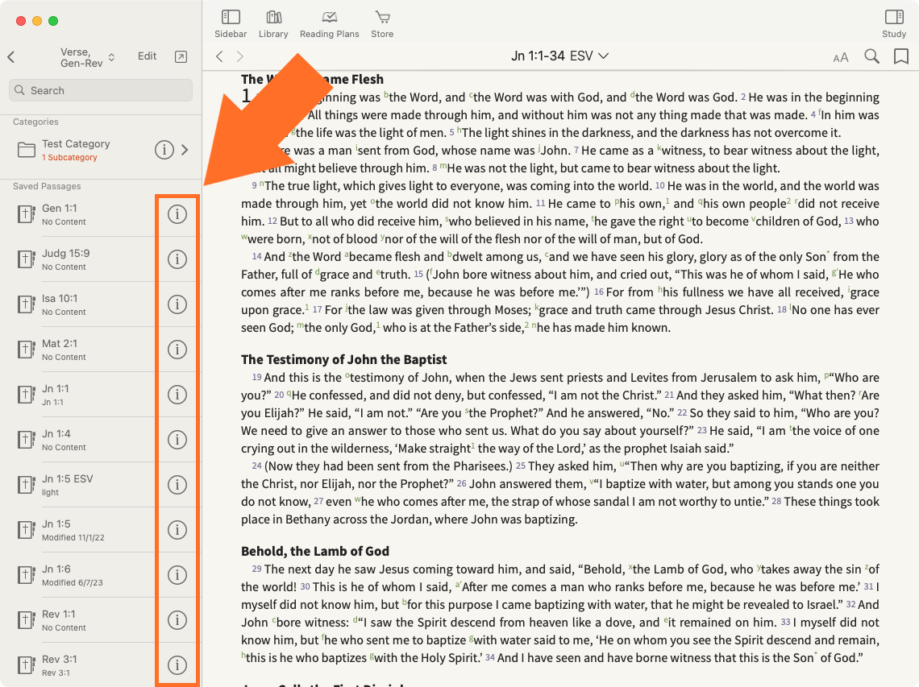The image size is (919, 687).
Task: Show info for Jn 1:4
Action: (177, 440)
